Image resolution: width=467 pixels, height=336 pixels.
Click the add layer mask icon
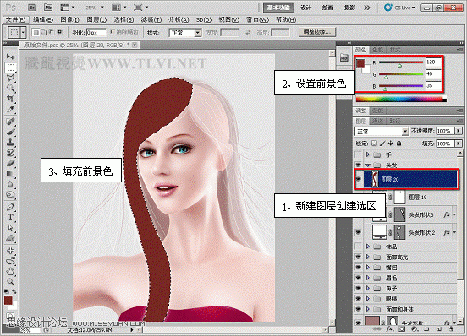pos(402,329)
